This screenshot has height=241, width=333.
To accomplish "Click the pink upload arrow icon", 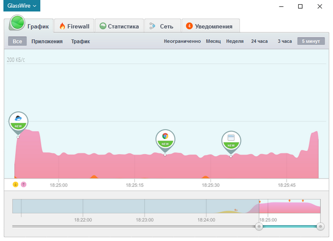I will [x=23, y=184].
